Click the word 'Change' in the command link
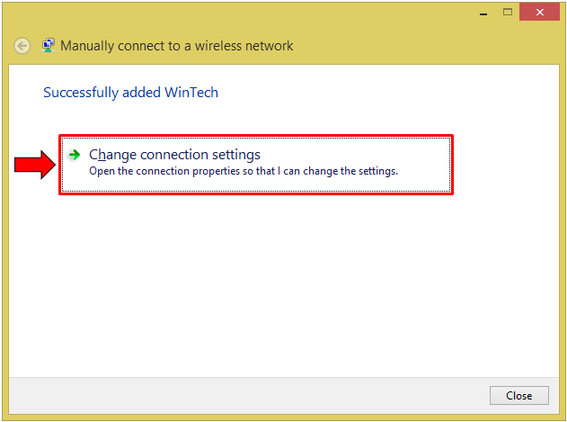 point(112,155)
